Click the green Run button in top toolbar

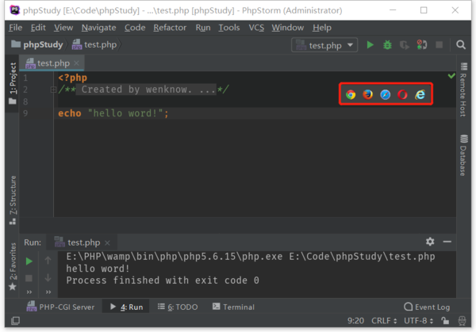coord(370,45)
